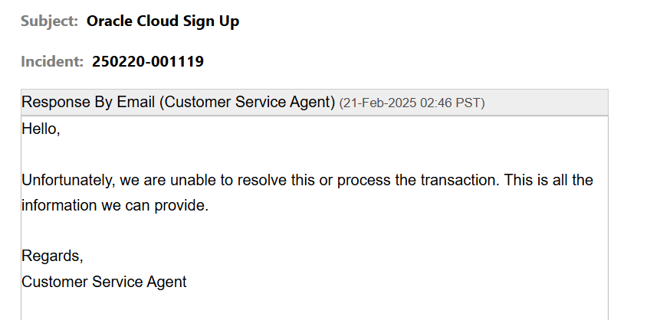Screen dimensions: 650x320
Task: Click the Subject label
Action: 49,21
